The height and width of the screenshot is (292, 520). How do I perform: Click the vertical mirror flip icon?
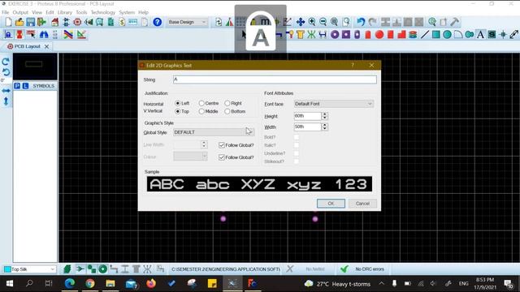coord(6,101)
